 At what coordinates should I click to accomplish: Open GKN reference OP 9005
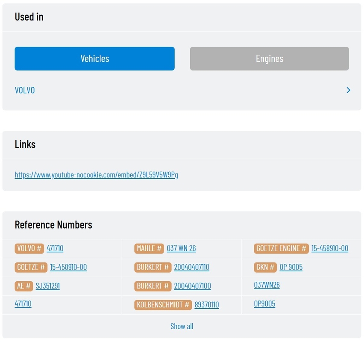pos(291,267)
